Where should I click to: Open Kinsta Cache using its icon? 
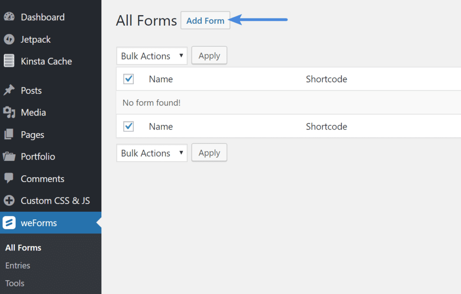coord(10,62)
